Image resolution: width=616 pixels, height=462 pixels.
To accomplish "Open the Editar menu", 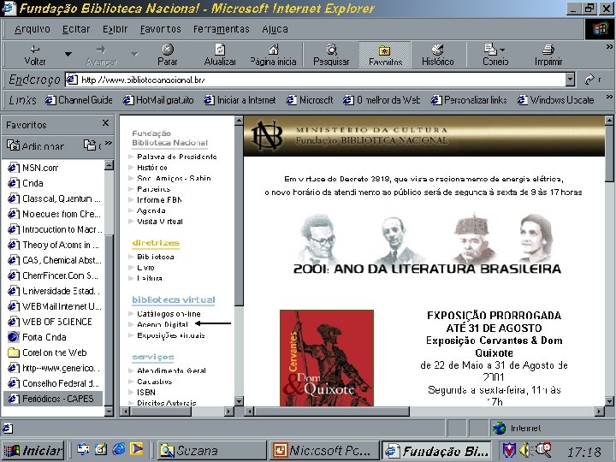I will pyautogui.click(x=76, y=29).
